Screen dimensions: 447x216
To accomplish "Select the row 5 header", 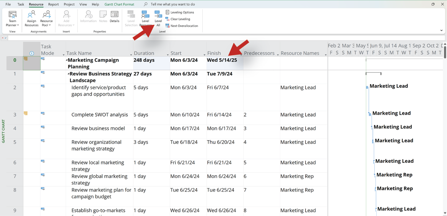I will point(15,149).
